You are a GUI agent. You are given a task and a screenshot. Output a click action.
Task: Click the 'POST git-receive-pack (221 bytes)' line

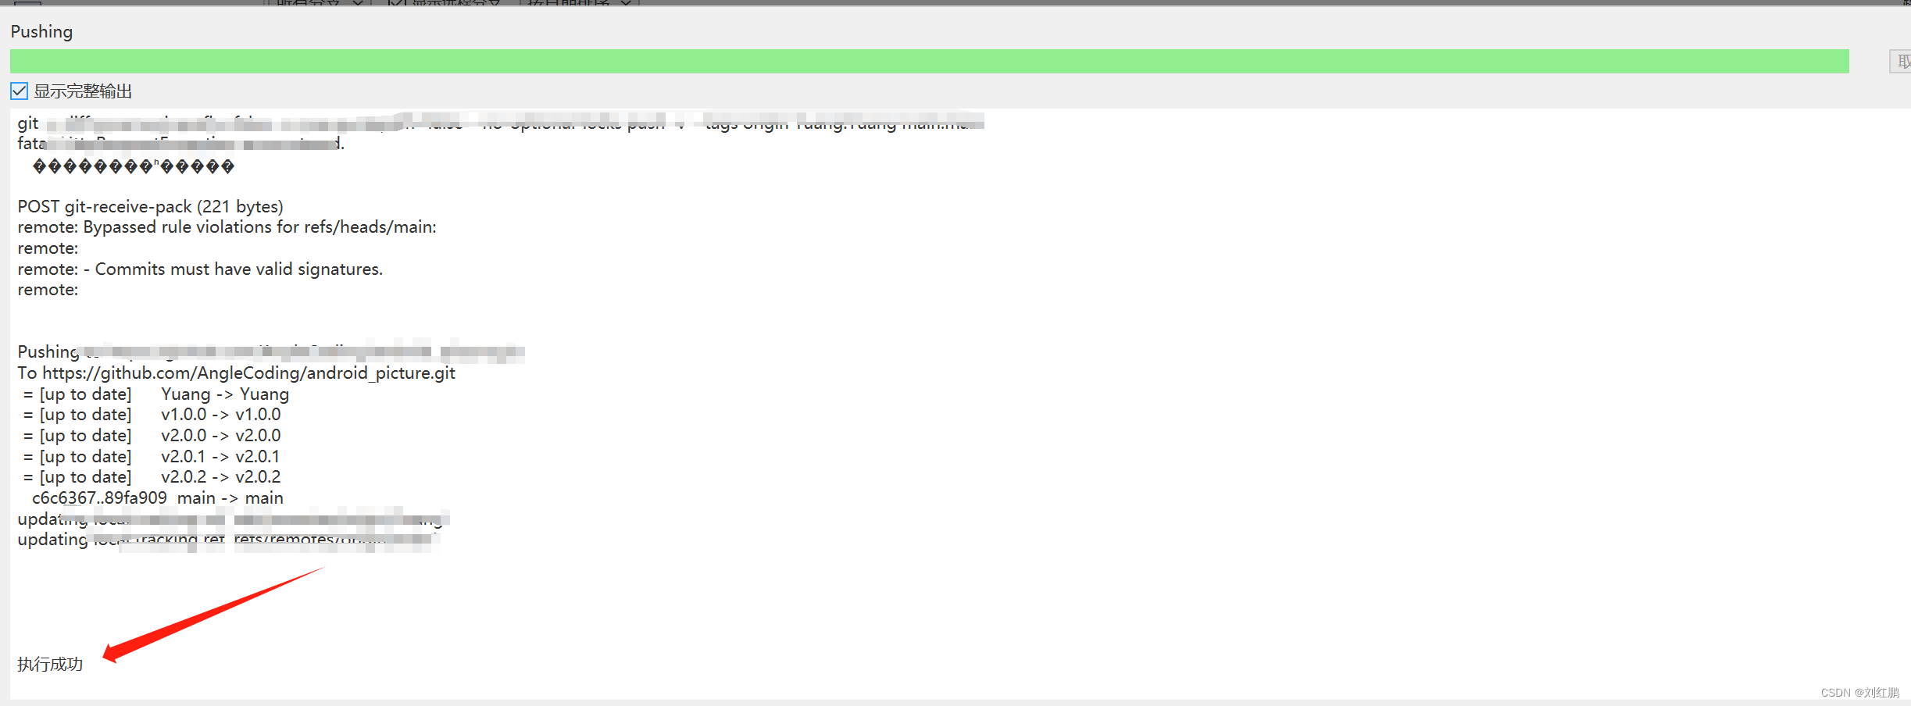click(x=151, y=207)
